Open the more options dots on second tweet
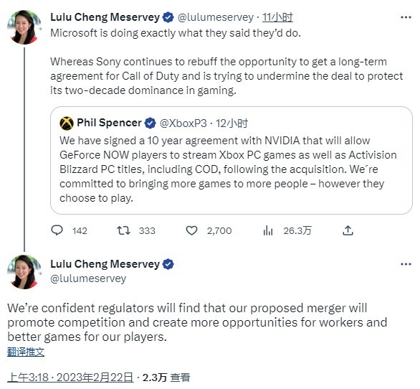The image size is (420, 389). (406, 264)
